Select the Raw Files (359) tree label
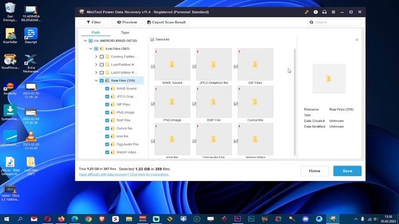The height and width of the screenshot is (224, 399). pos(123,80)
